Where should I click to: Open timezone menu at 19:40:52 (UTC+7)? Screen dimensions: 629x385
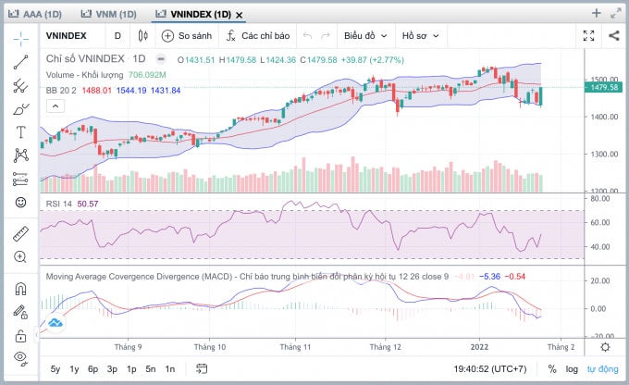click(x=490, y=369)
